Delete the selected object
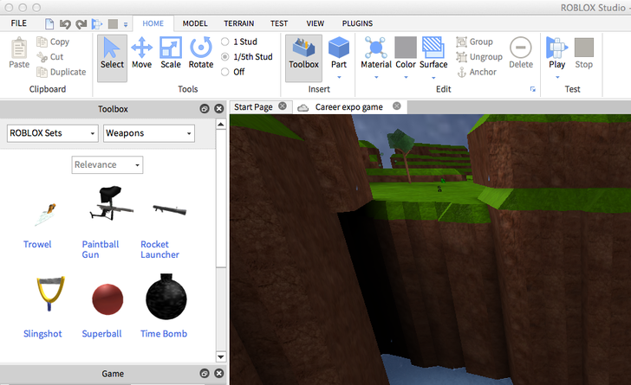This screenshot has width=631, height=385. click(521, 53)
